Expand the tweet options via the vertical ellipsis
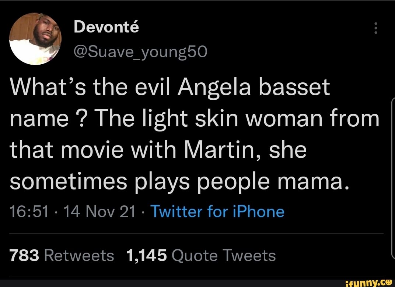The height and width of the screenshot is (287, 395). pyautogui.click(x=375, y=28)
